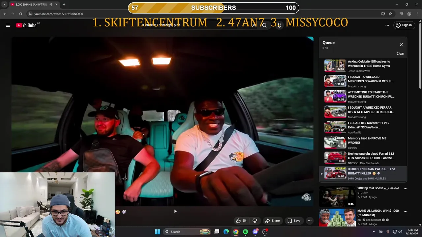422x237 pixels.
Task: Click the Sign in button
Action: (x=404, y=25)
